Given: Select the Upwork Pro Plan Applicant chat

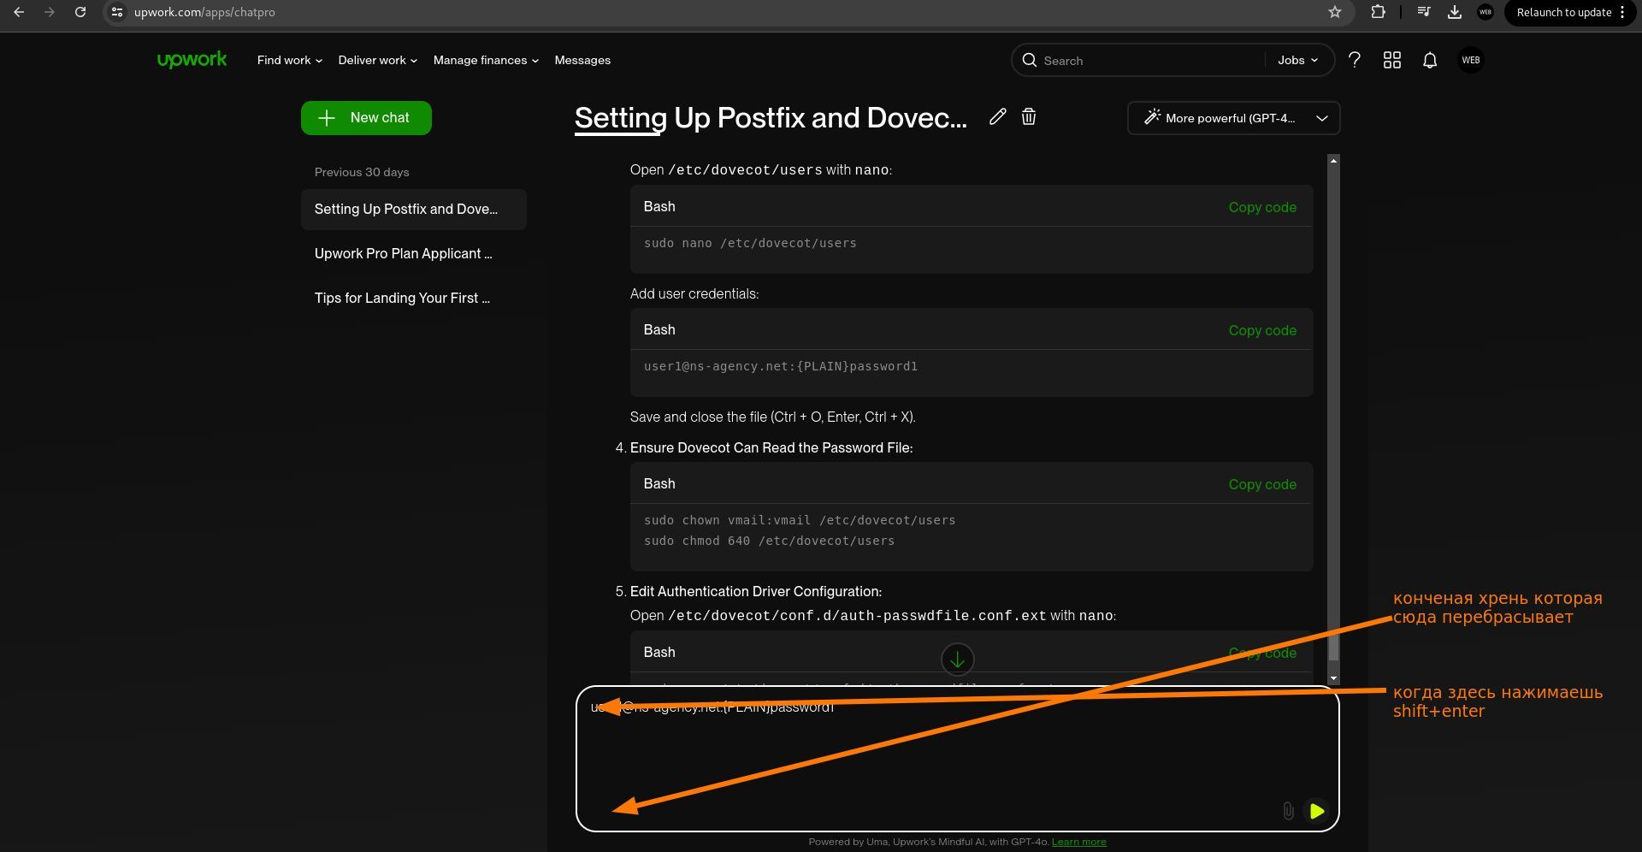Looking at the screenshot, I should tap(404, 254).
